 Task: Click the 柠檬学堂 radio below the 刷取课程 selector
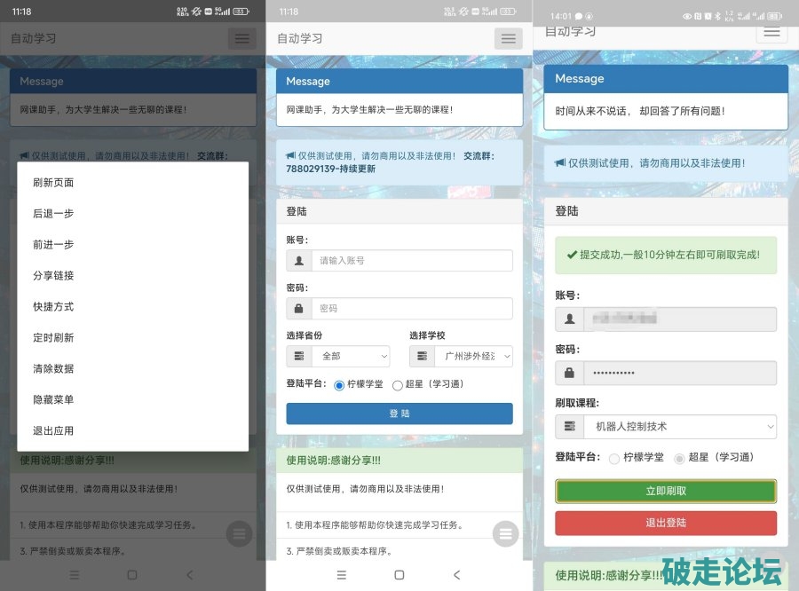click(614, 458)
